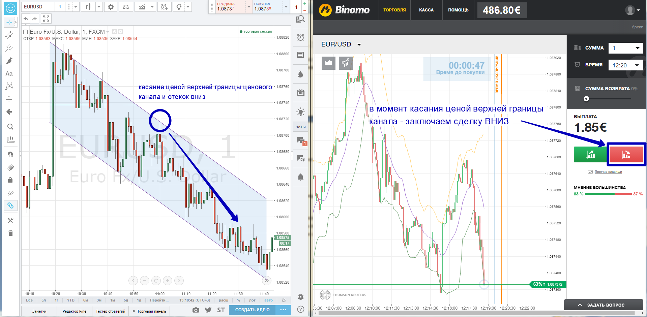
Task: Click the green UP trade button
Action: click(x=590, y=155)
